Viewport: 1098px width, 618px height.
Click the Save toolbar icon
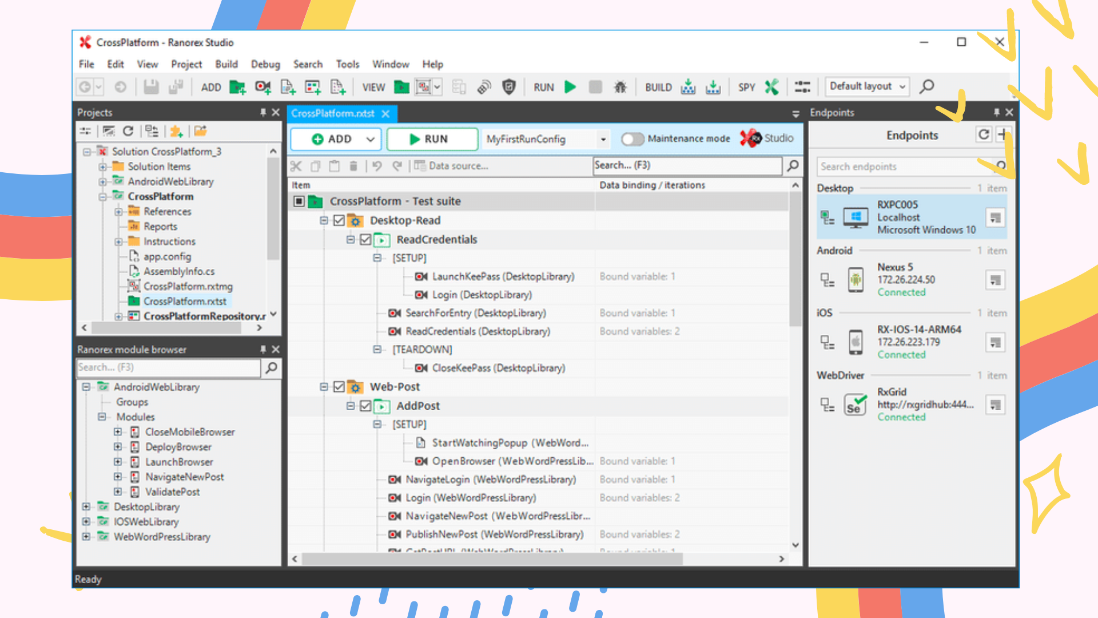(x=151, y=87)
